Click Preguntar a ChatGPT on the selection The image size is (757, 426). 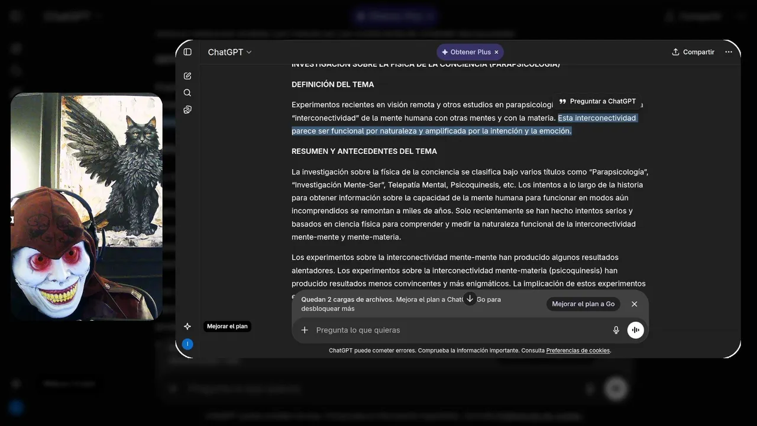tap(597, 101)
